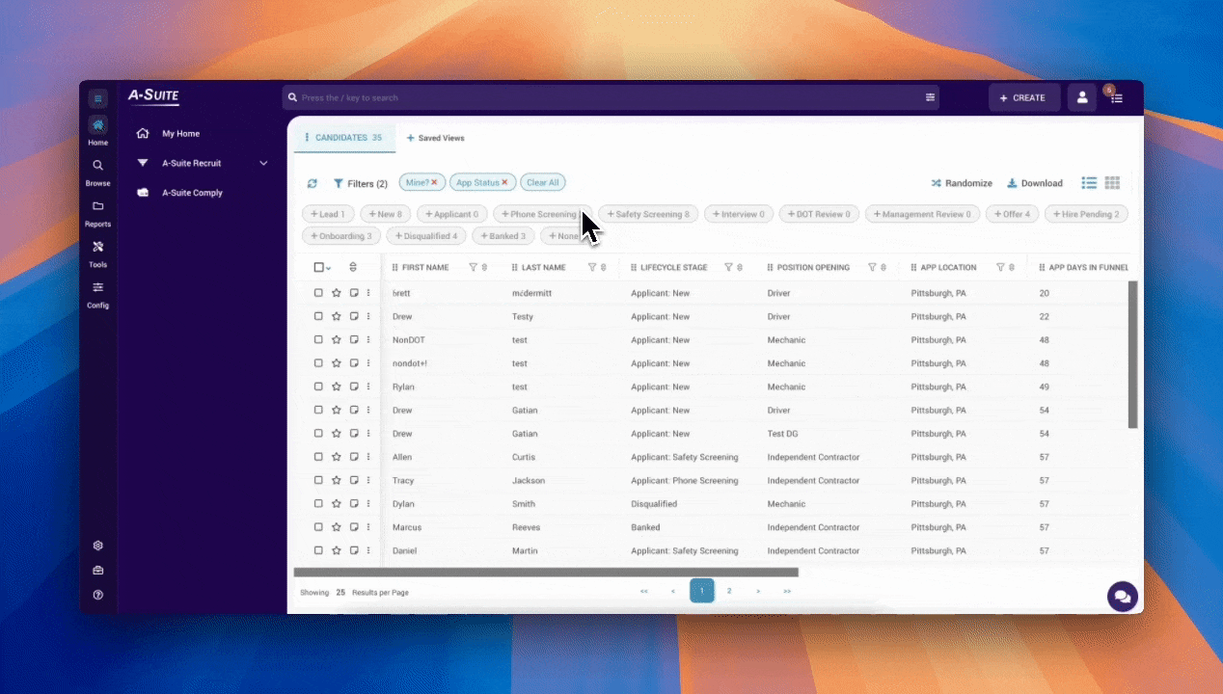Check the Rylan test row checkbox
The height and width of the screenshot is (694, 1223).
click(318, 387)
